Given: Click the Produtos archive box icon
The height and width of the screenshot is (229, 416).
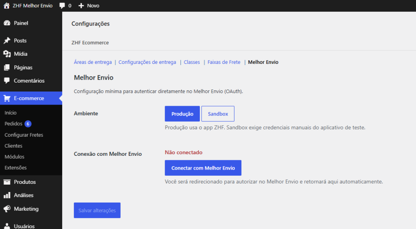Looking at the screenshot, I should coord(7,182).
